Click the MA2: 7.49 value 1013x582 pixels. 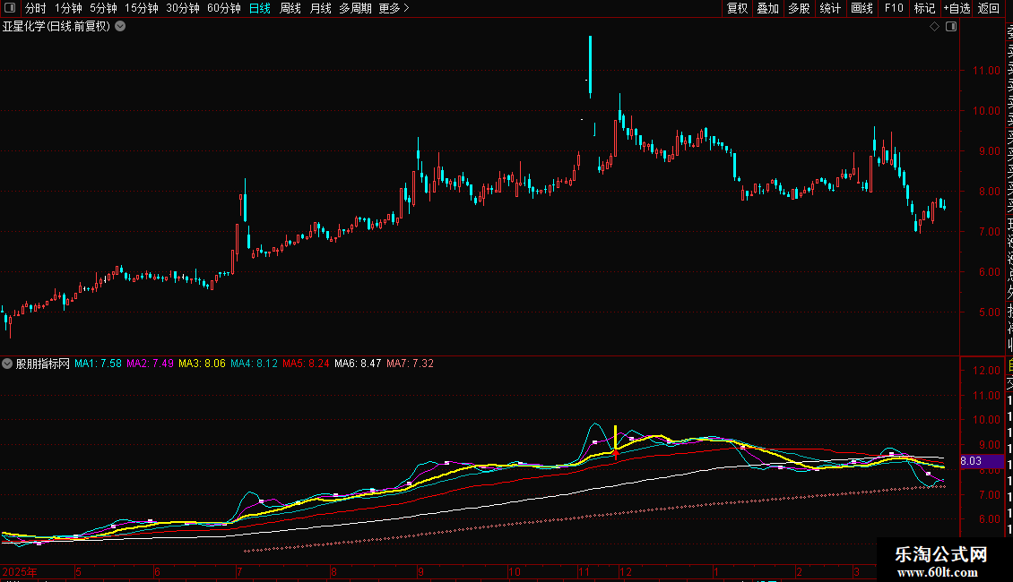150,364
